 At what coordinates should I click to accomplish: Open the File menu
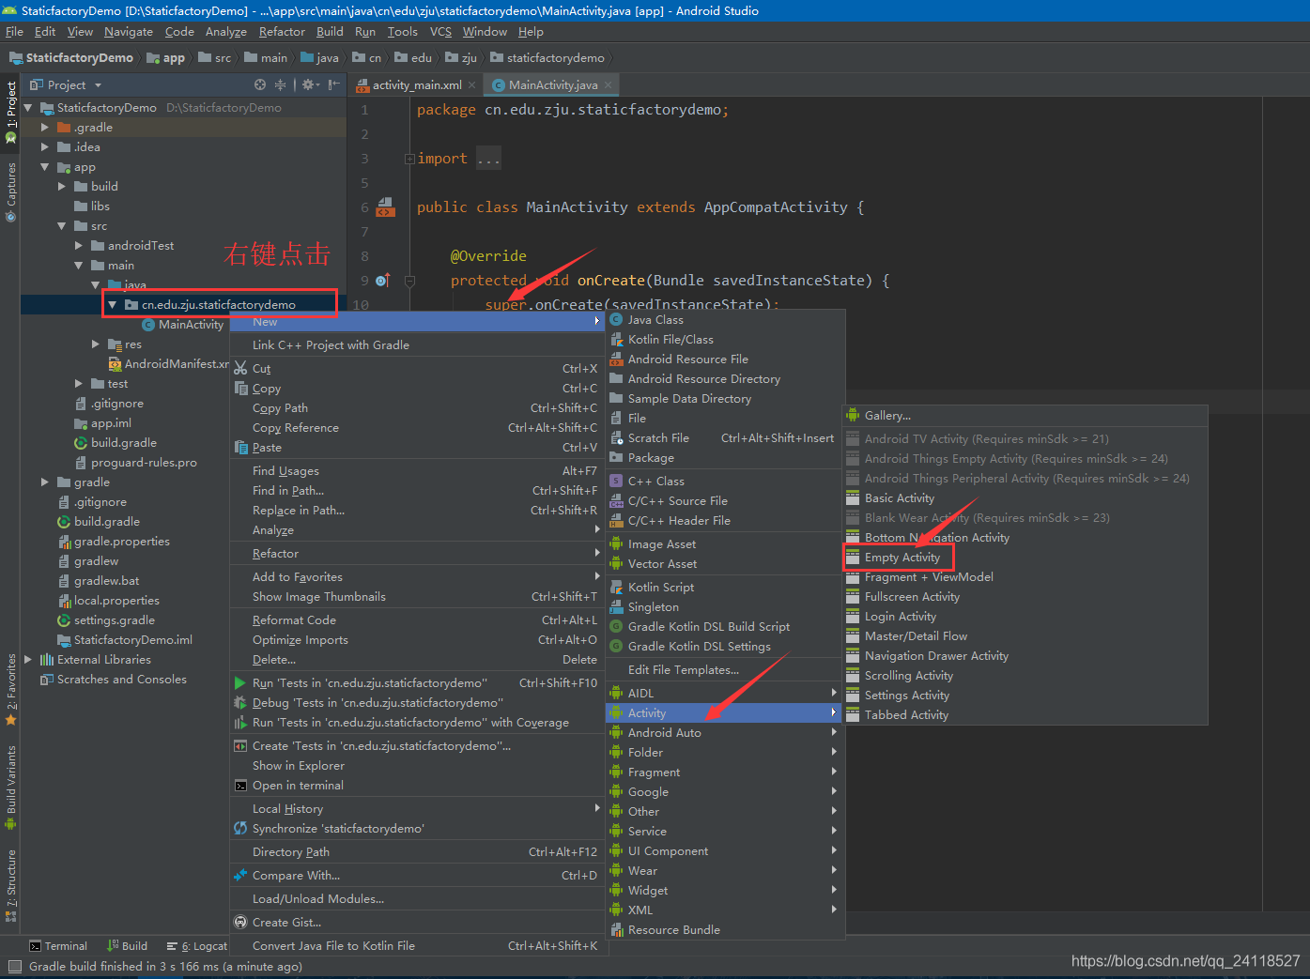click(14, 32)
